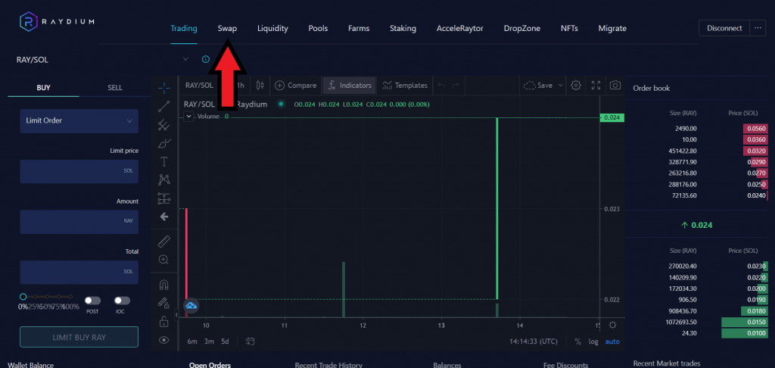Take a chart snapshot with camera icon

point(615,86)
